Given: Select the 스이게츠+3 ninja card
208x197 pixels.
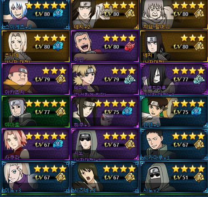Looking at the screenshot, I should tap(36, 15).
